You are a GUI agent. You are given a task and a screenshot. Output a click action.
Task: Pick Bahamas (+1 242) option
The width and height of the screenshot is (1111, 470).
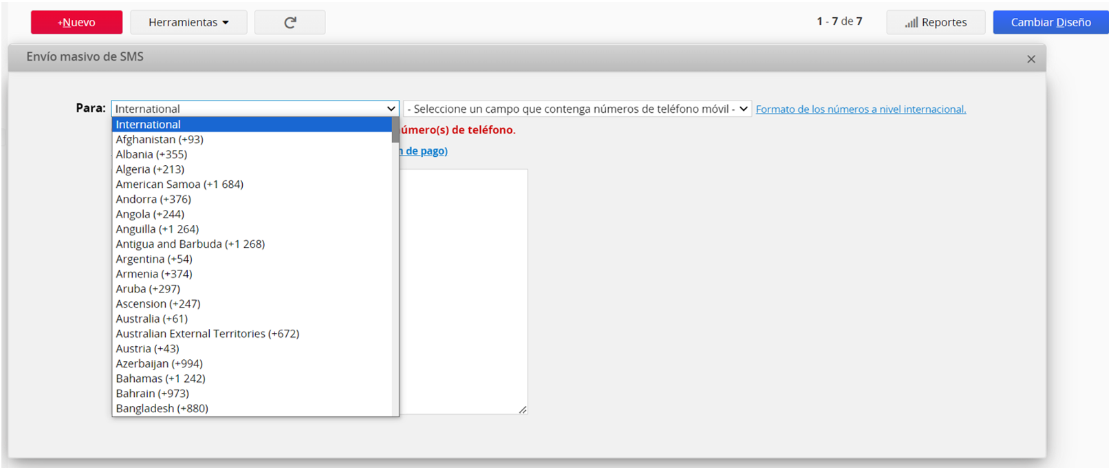click(x=160, y=379)
